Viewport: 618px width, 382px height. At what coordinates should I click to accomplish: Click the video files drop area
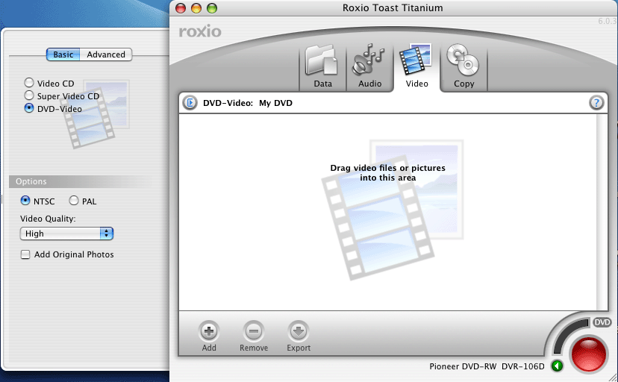(x=388, y=212)
